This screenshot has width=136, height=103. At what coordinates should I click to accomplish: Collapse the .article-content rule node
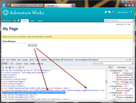click(x=112, y=95)
